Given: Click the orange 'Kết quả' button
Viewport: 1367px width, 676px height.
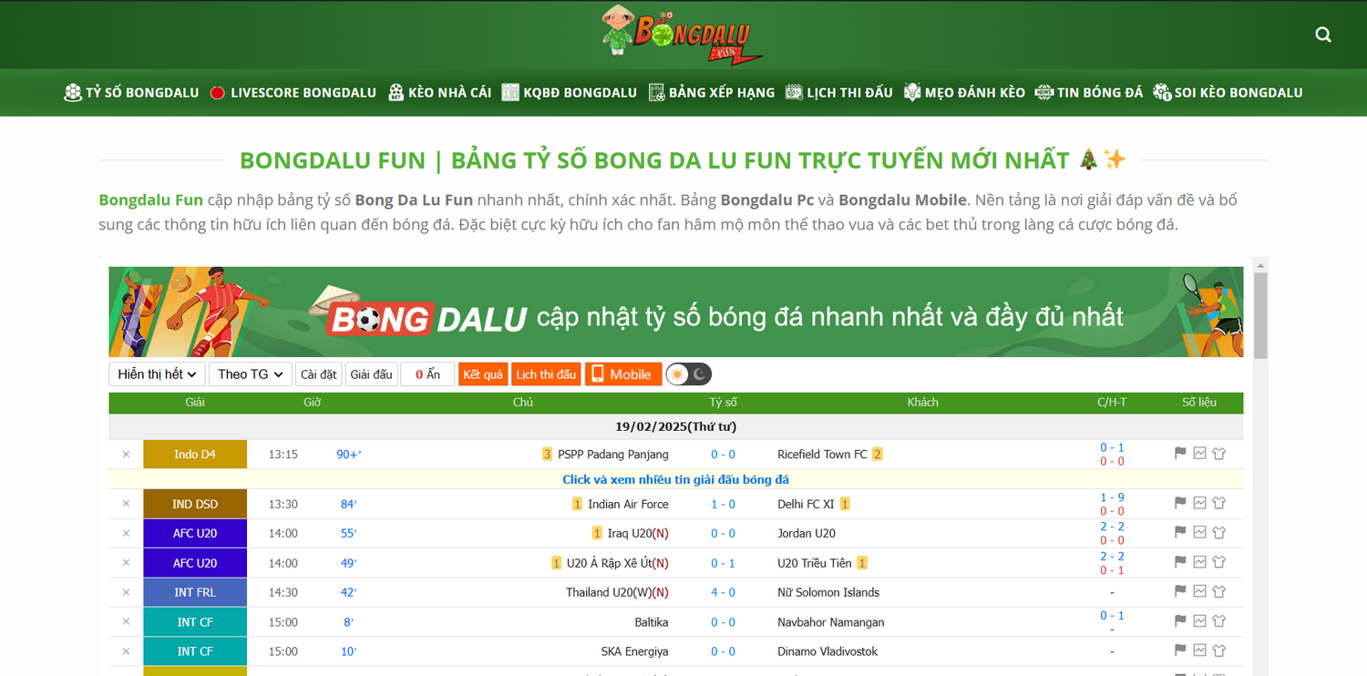Looking at the screenshot, I should point(483,374).
